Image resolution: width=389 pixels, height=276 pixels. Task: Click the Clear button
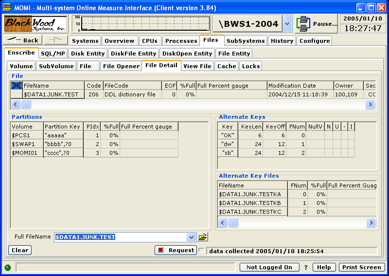click(20, 250)
